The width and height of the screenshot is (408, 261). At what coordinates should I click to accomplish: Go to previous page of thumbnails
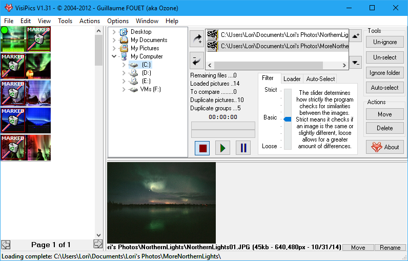pyautogui.click(x=6, y=244)
